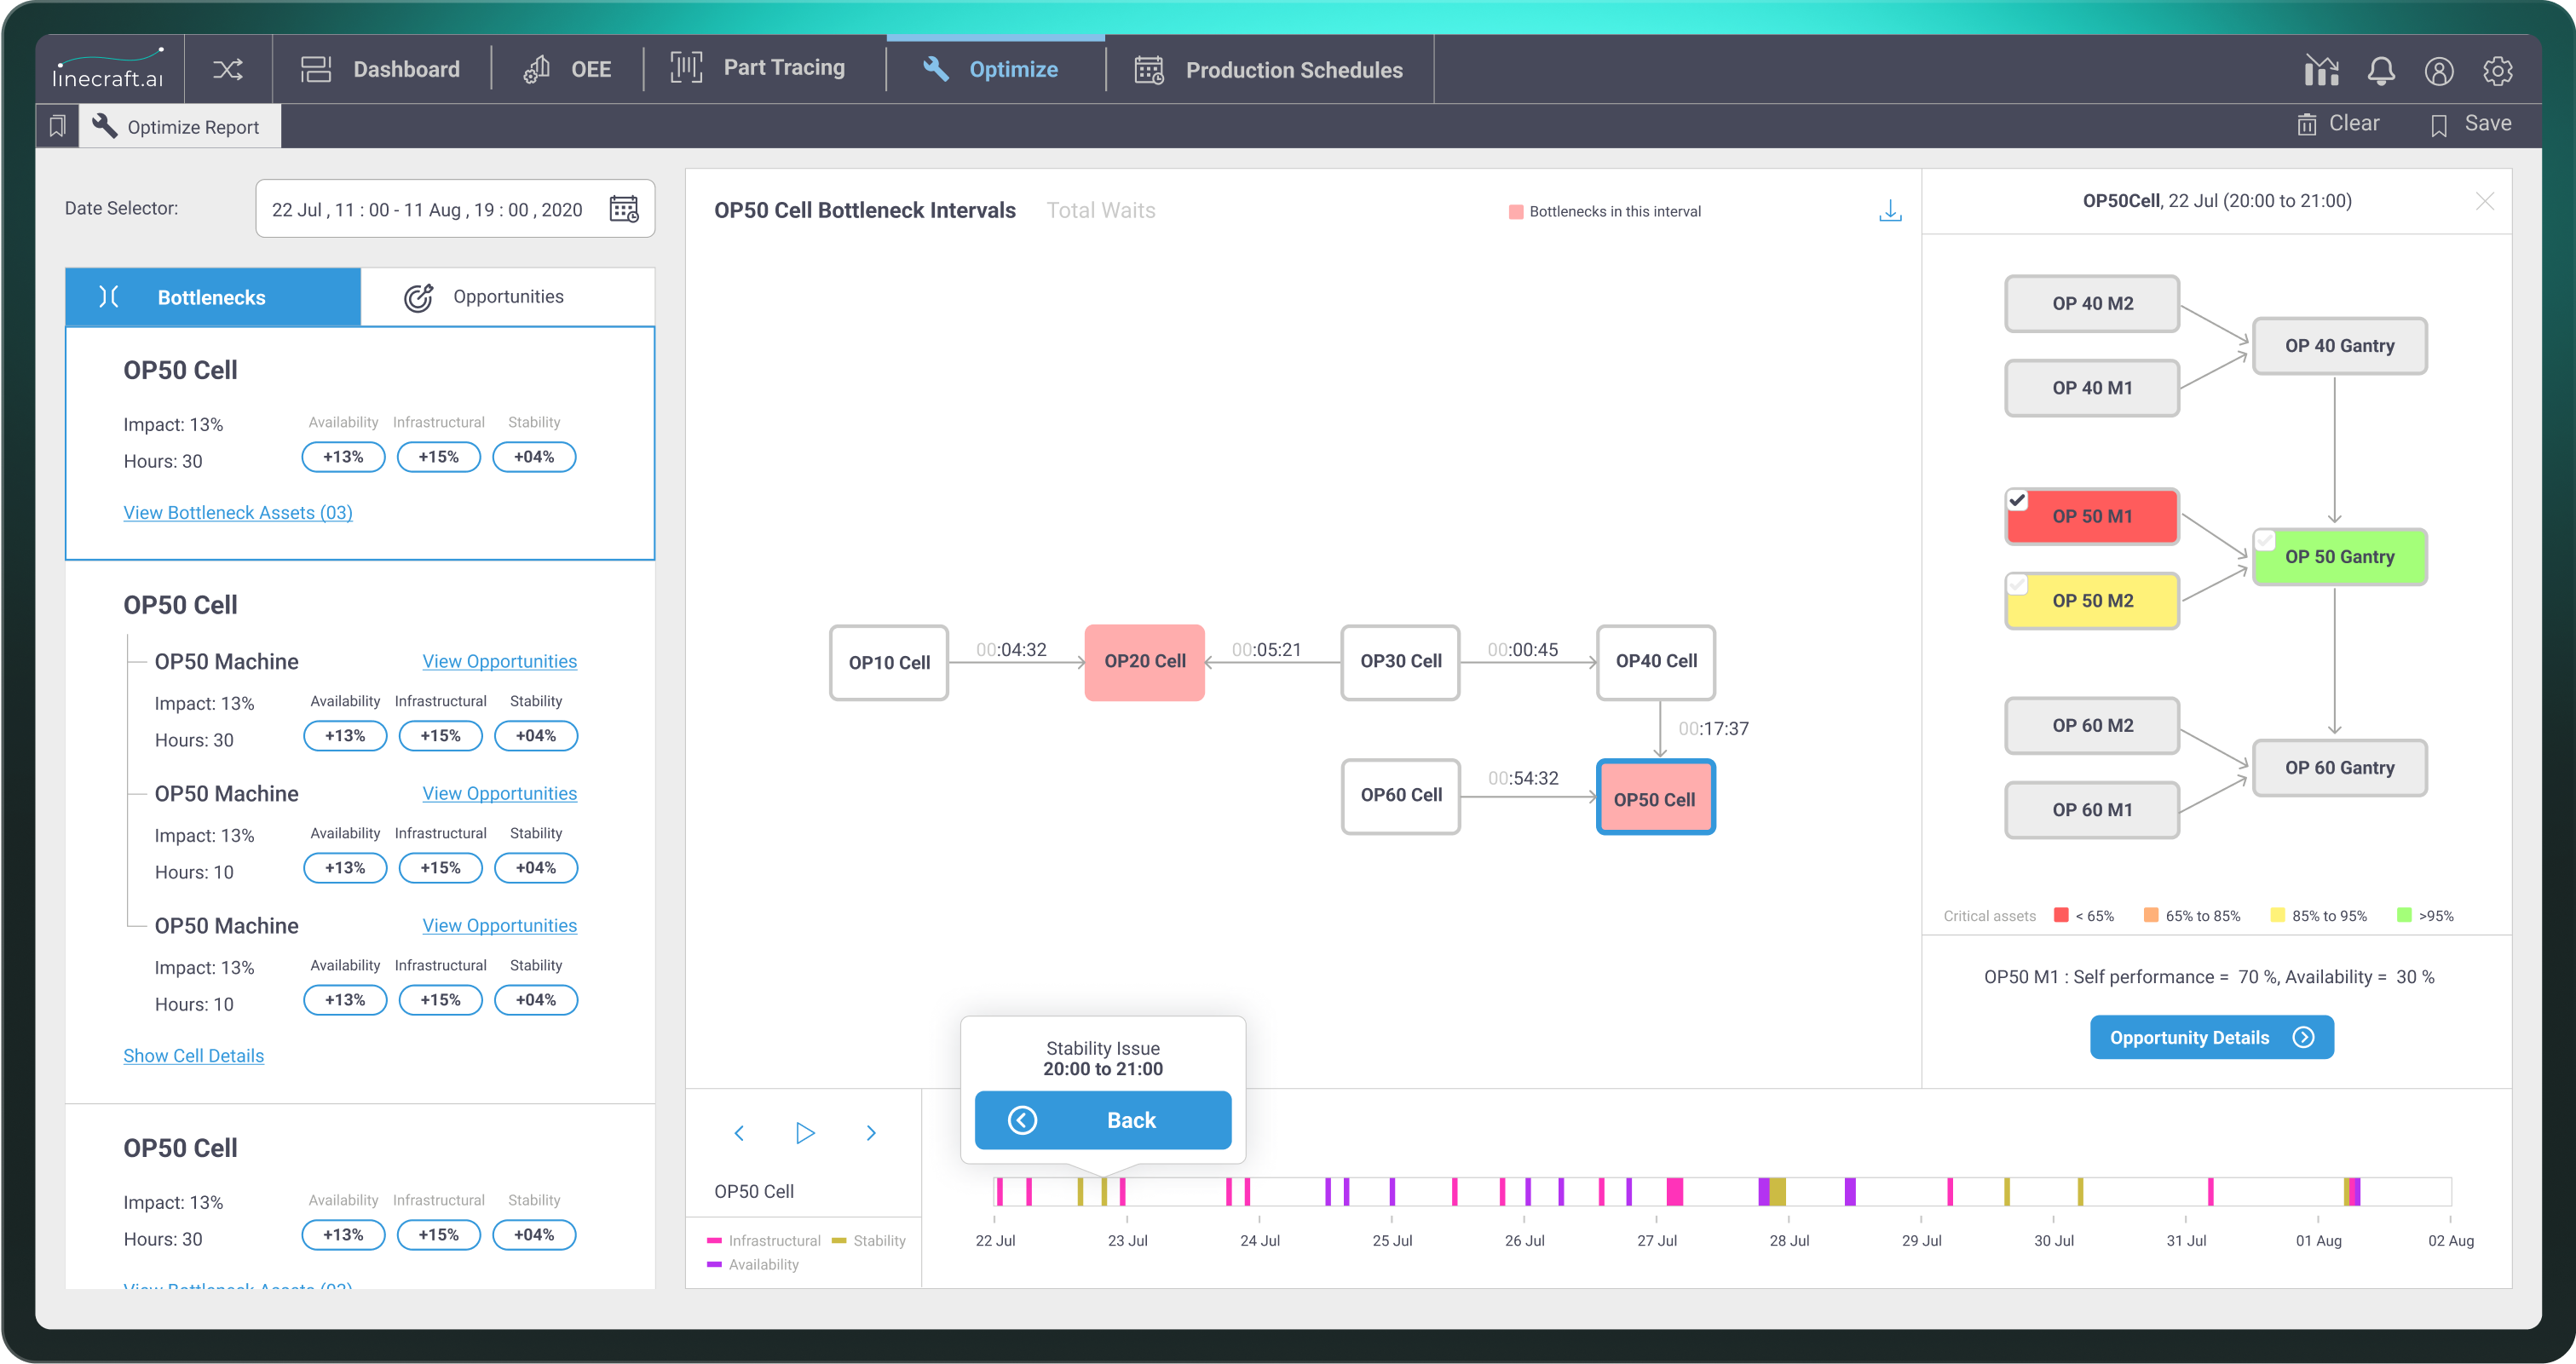2576x1364 pixels.
Task: Check the OP 50 M2 checkbox
Action: tap(2017, 584)
